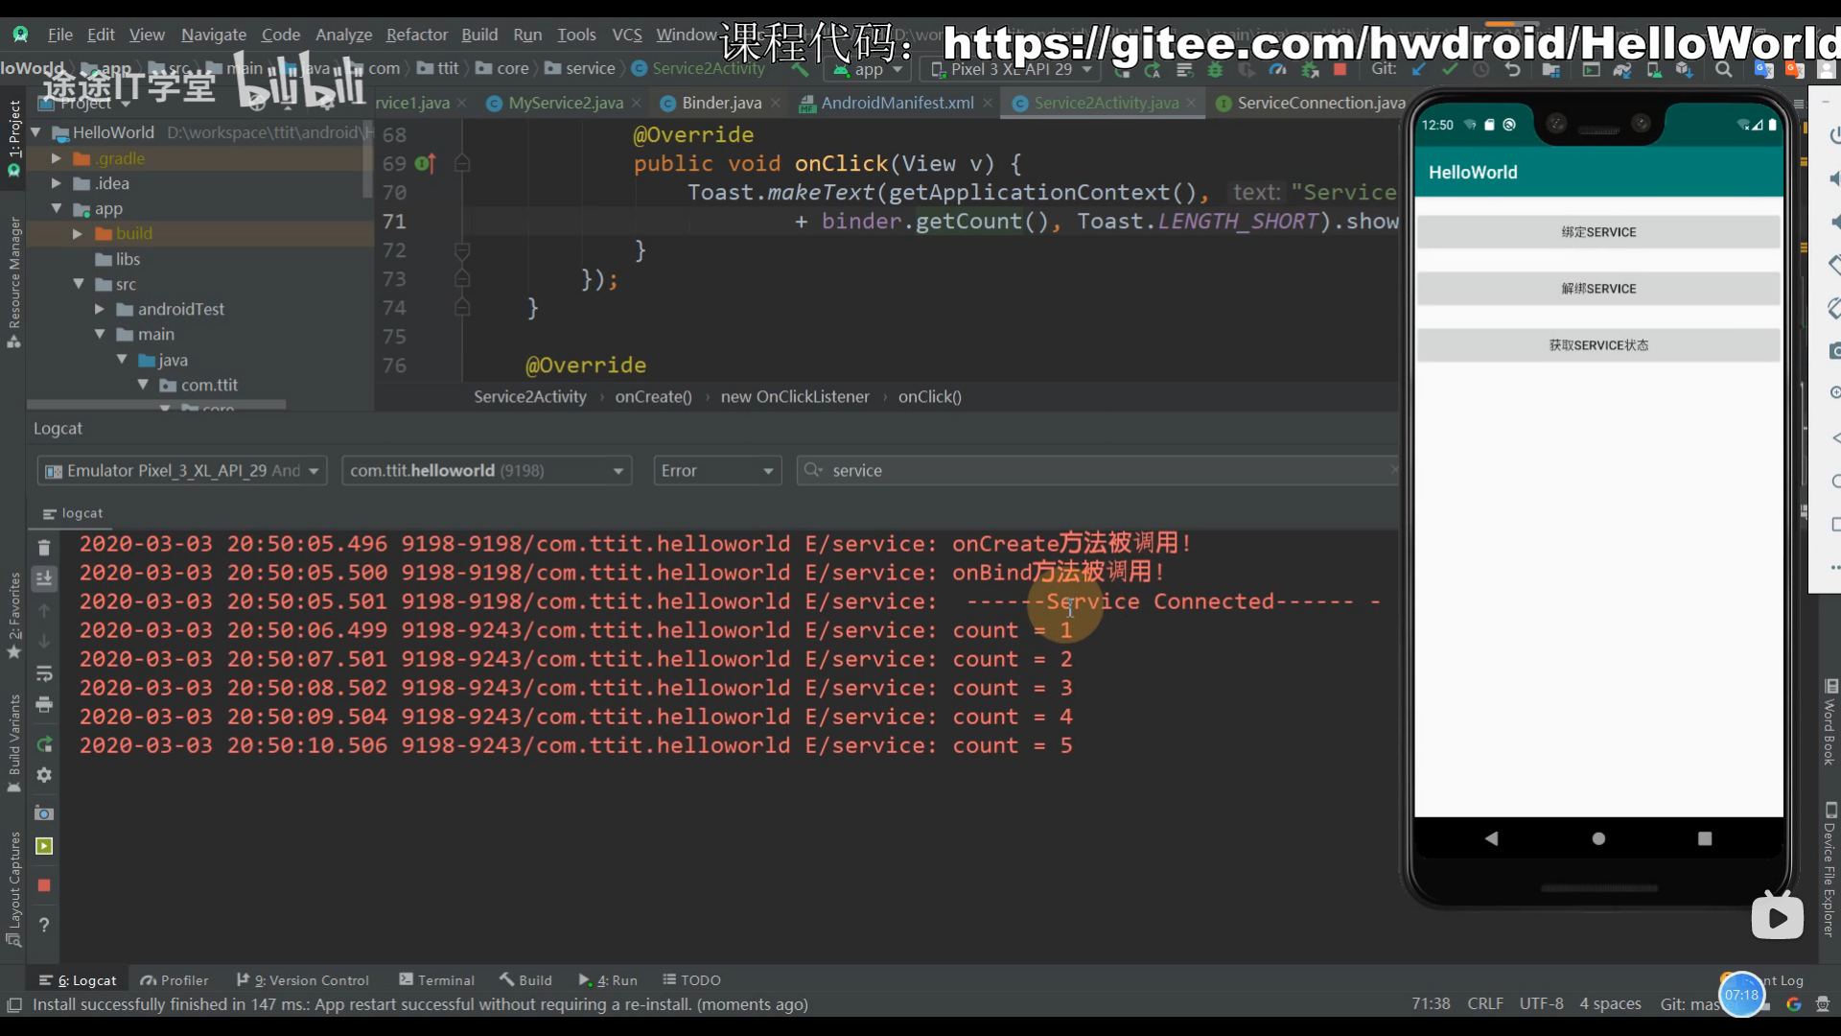1841x1036 pixels.
Task: Open logcat settings gear
Action: tap(44, 775)
